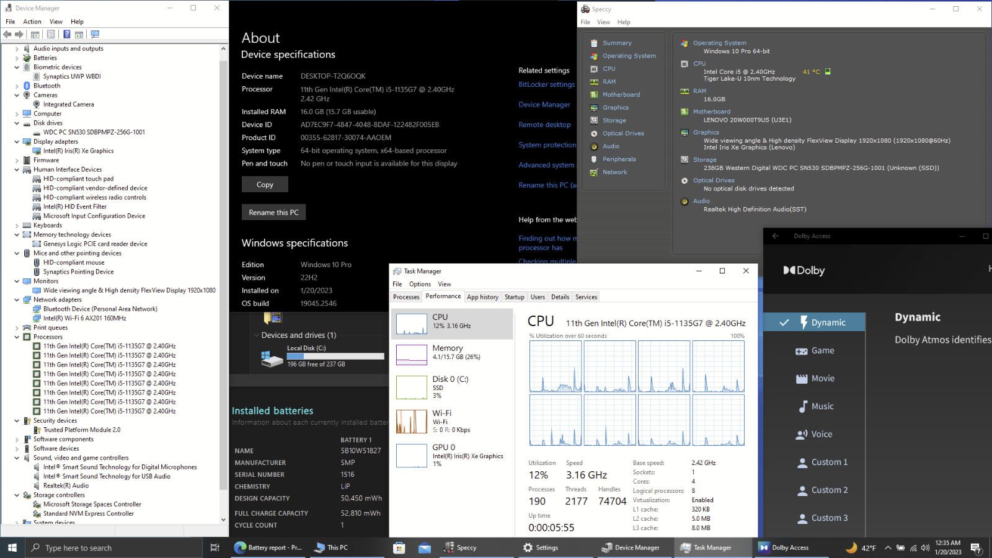Select the Custom 2 profile in Dolby Access
The height and width of the screenshot is (558, 992).
pos(814,490)
